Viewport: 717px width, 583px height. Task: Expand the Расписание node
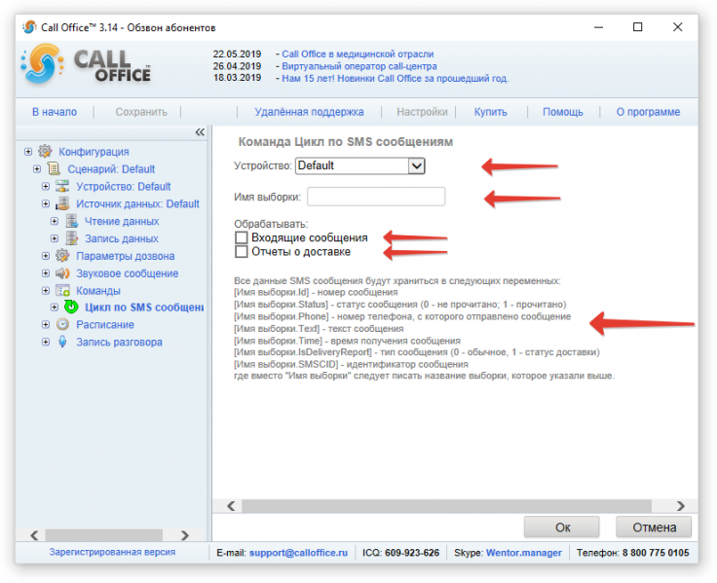(45, 324)
